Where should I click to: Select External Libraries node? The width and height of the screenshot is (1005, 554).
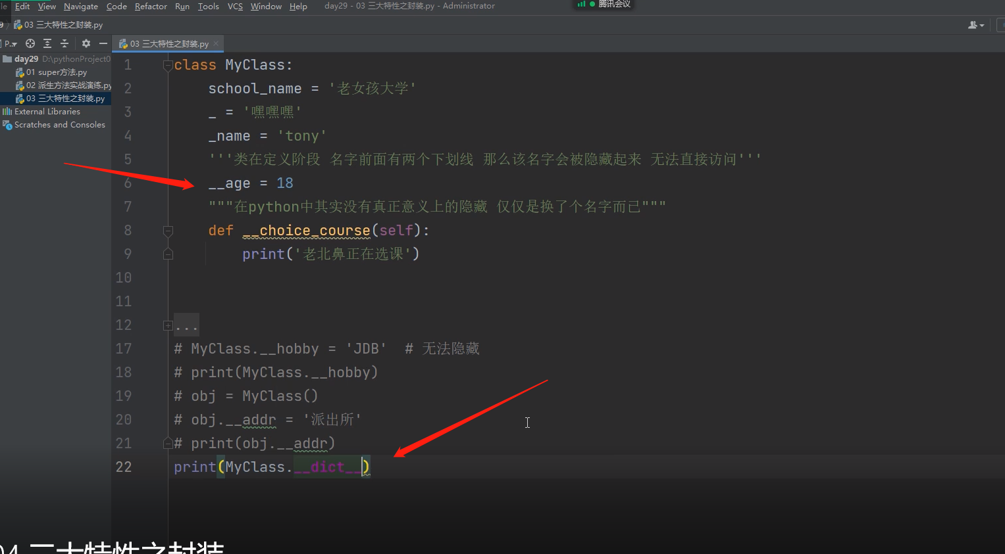tap(47, 112)
